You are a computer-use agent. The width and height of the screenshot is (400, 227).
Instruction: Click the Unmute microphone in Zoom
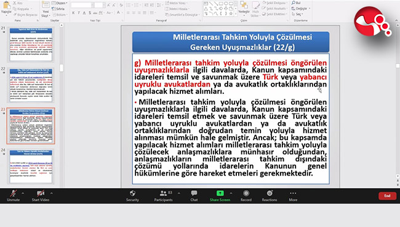coord(14,196)
